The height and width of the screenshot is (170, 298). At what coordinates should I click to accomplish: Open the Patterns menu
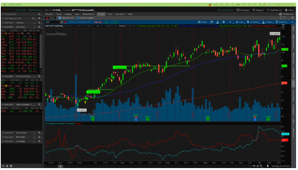tap(281, 22)
